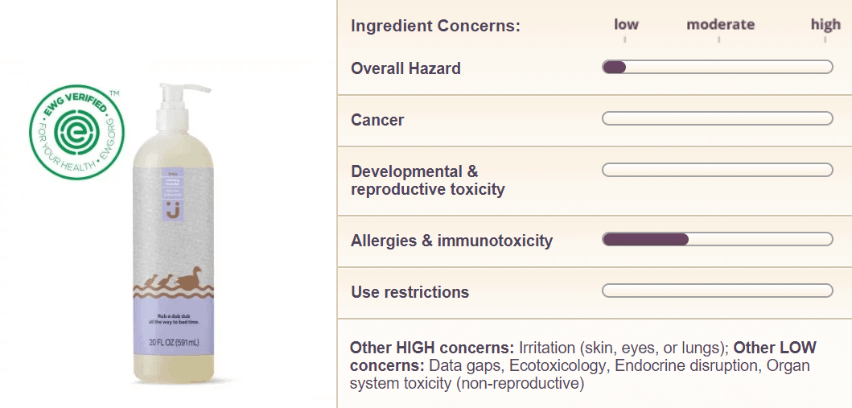Click the baby wash bottle product image
852x408 pixels.
pos(173,233)
